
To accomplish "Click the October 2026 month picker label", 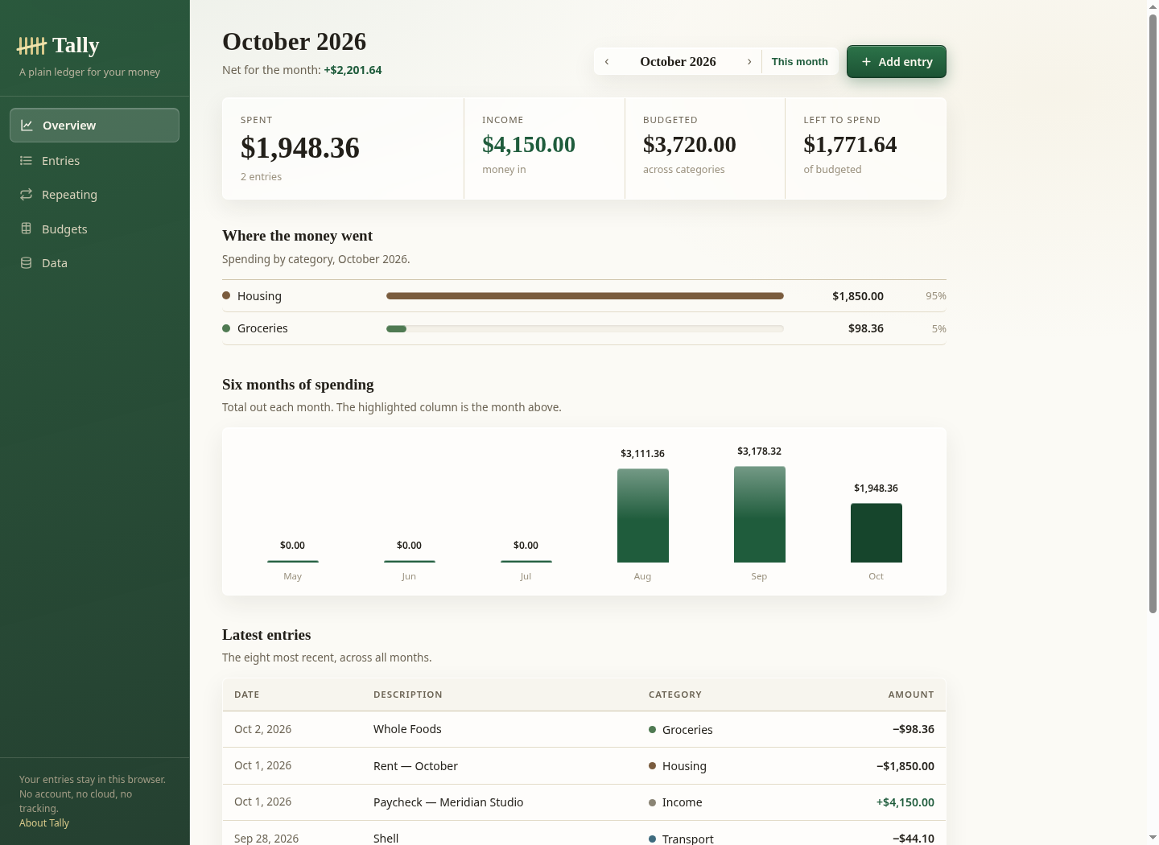I will pos(678,62).
